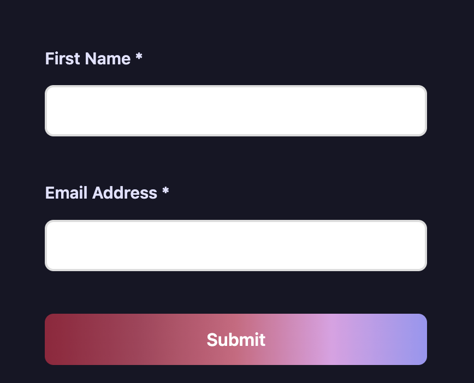Focus the text box under Email Address
This screenshot has width=474, height=383.
click(235, 245)
